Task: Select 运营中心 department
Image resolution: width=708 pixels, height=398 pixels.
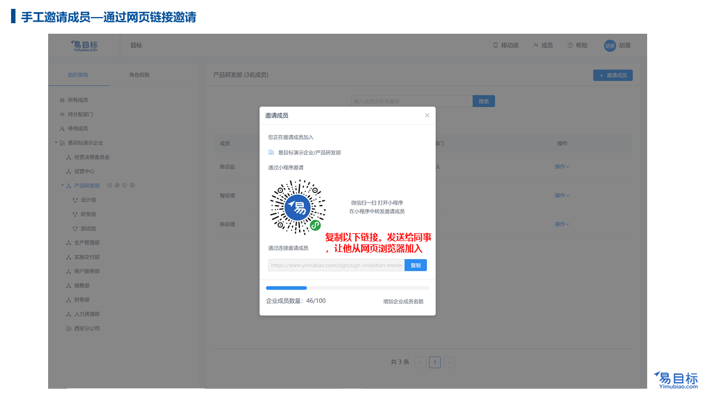Action: (x=84, y=171)
